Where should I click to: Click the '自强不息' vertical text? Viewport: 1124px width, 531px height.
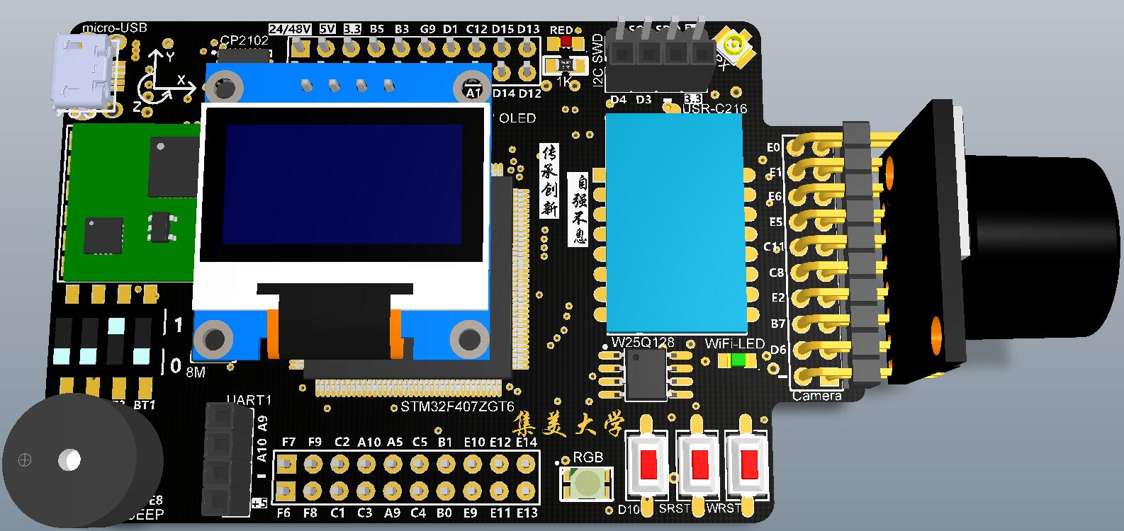tap(579, 209)
